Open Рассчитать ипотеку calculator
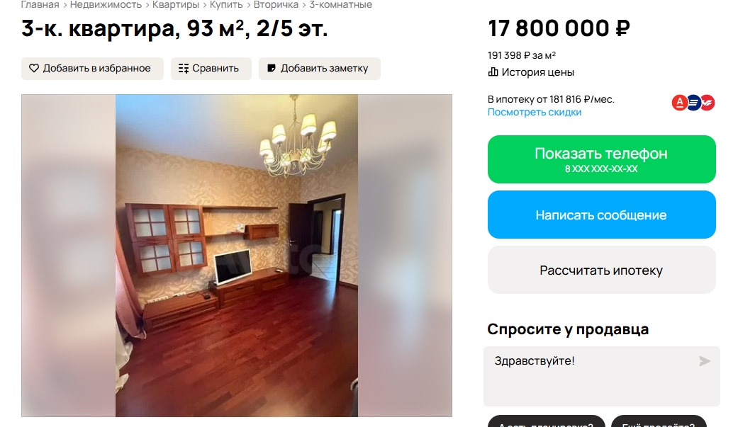The width and height of the screenshot is (738, 427). click(601, 270)
